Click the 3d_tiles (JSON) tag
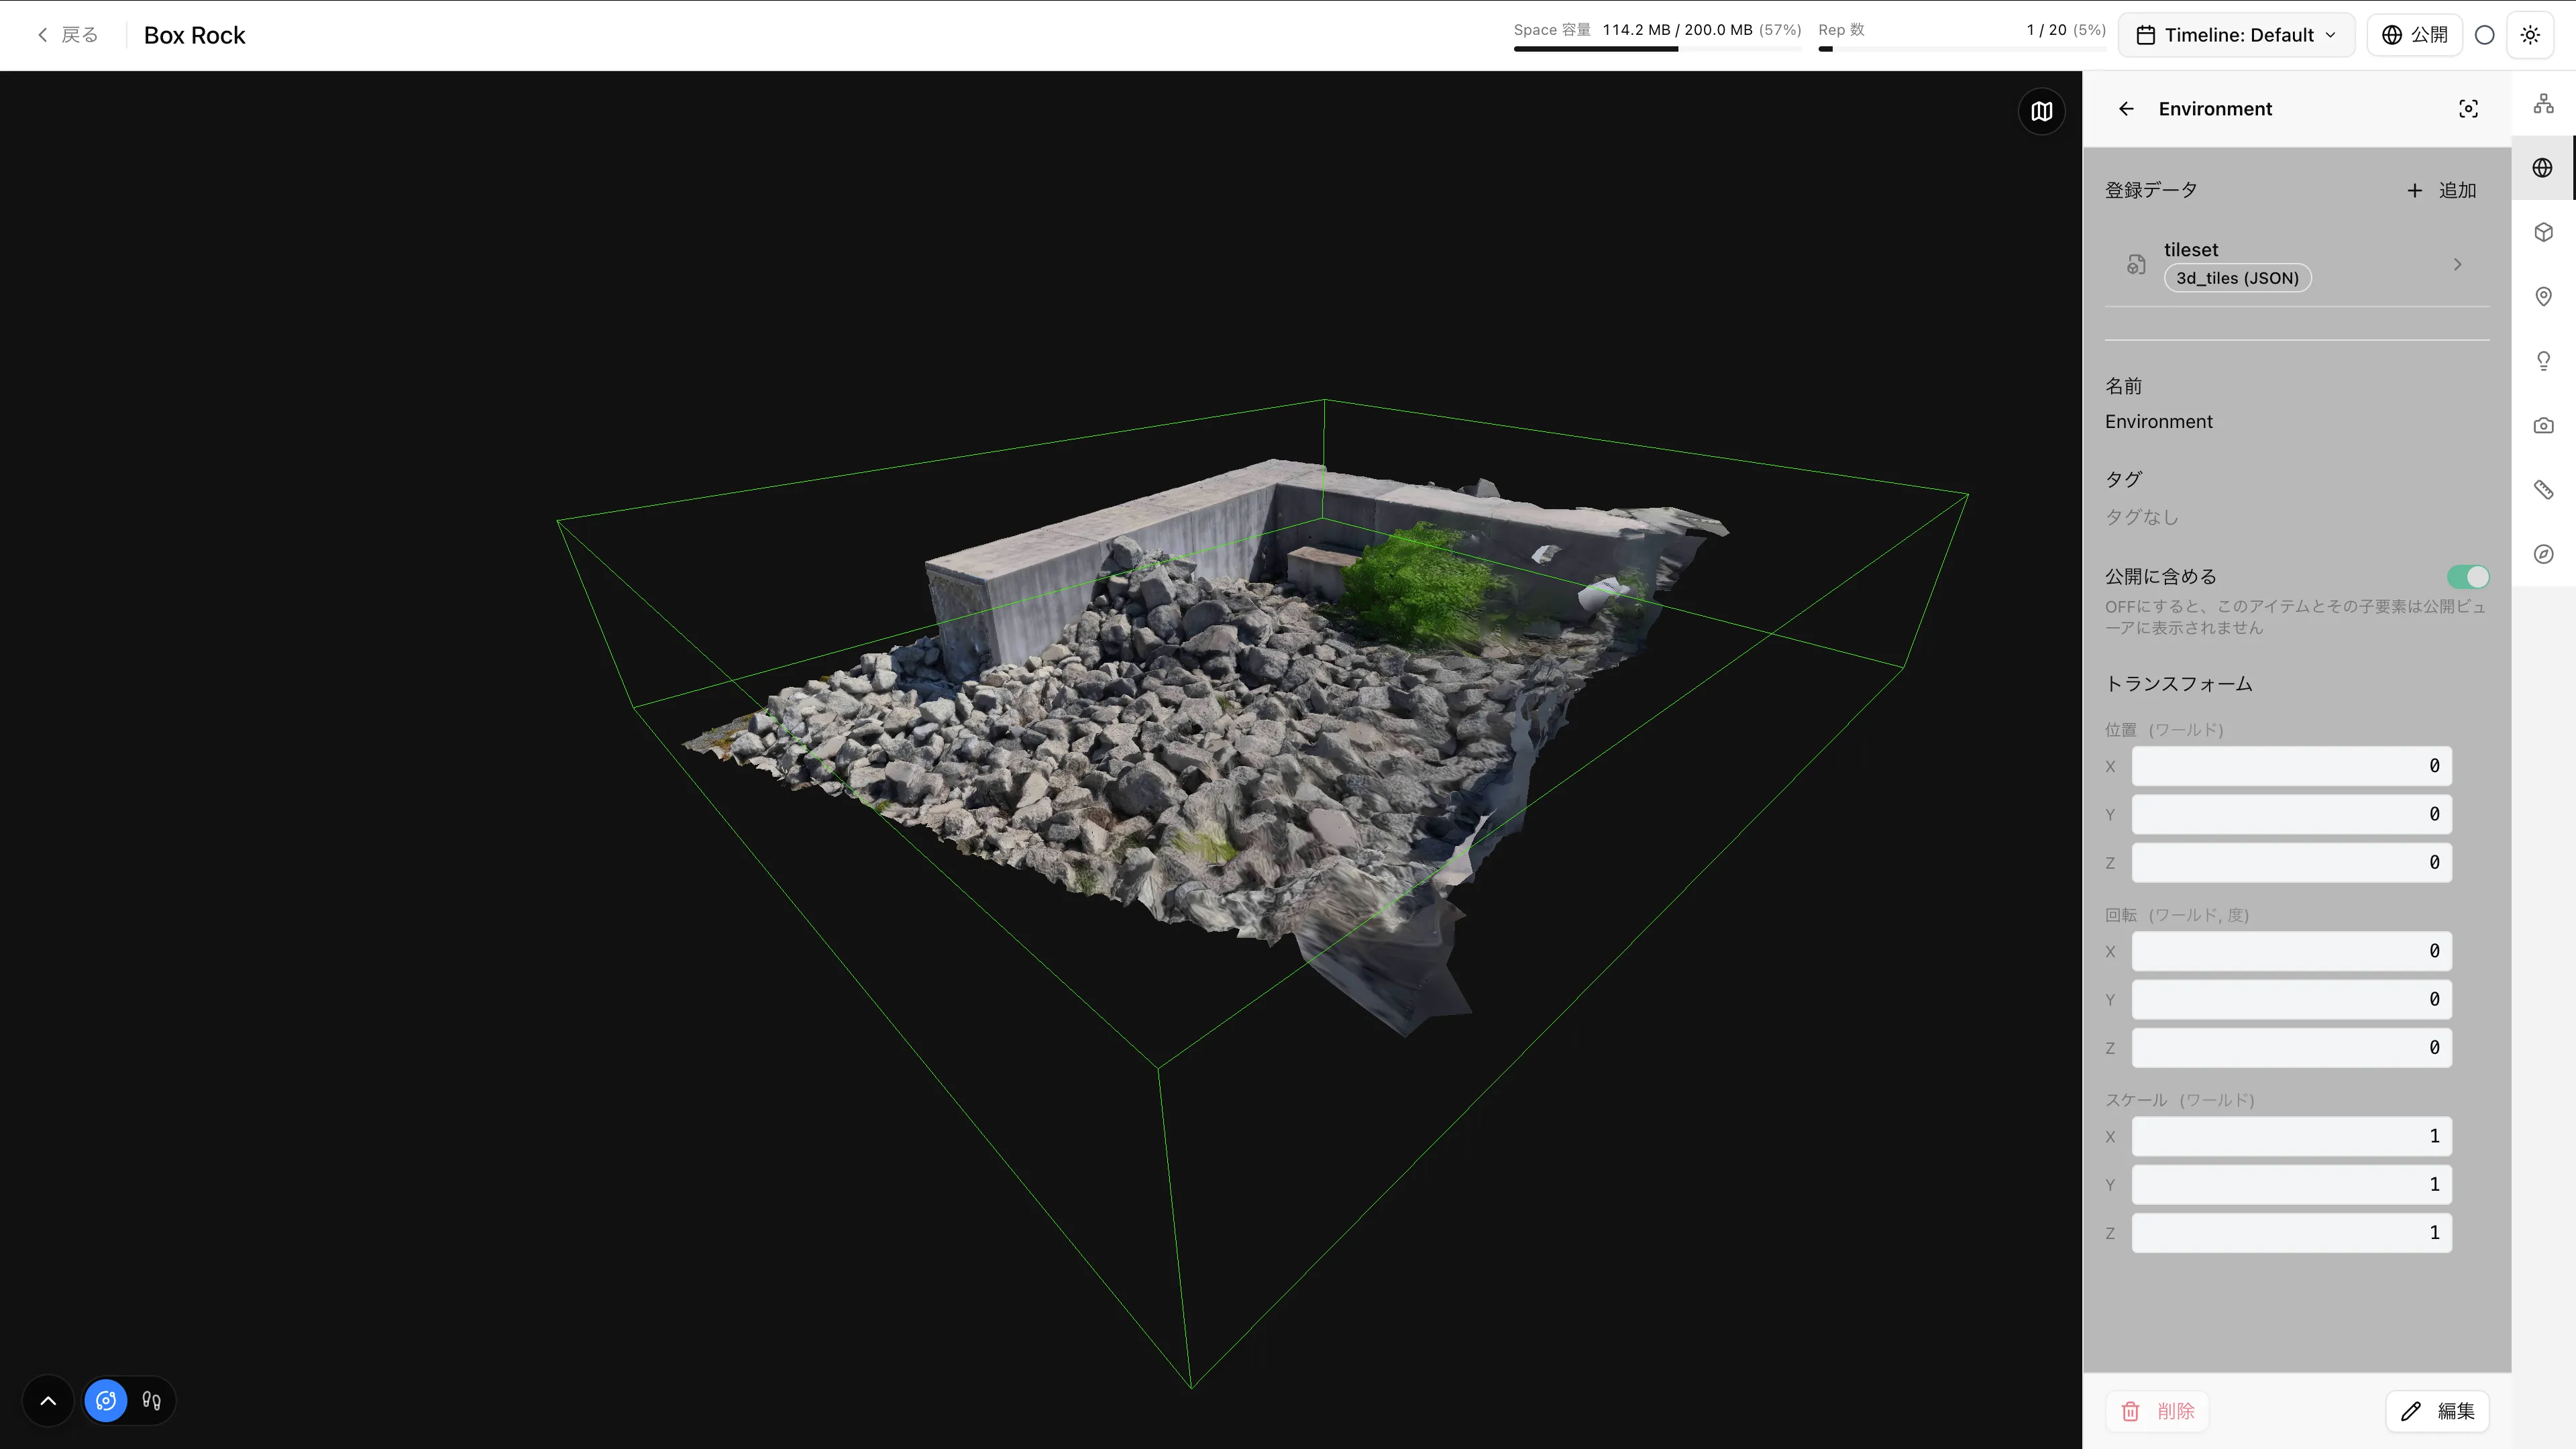The image size is (2576, 1449). coord(2237,278)
